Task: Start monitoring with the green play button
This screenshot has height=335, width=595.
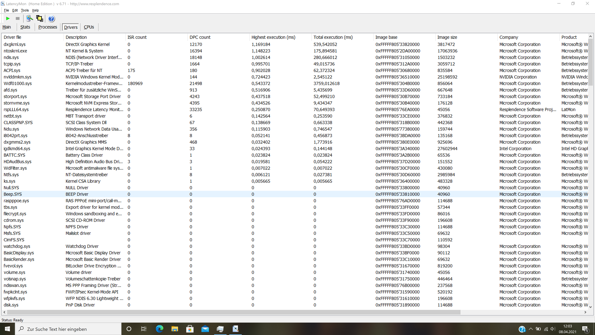Action: tap(8, 19)
